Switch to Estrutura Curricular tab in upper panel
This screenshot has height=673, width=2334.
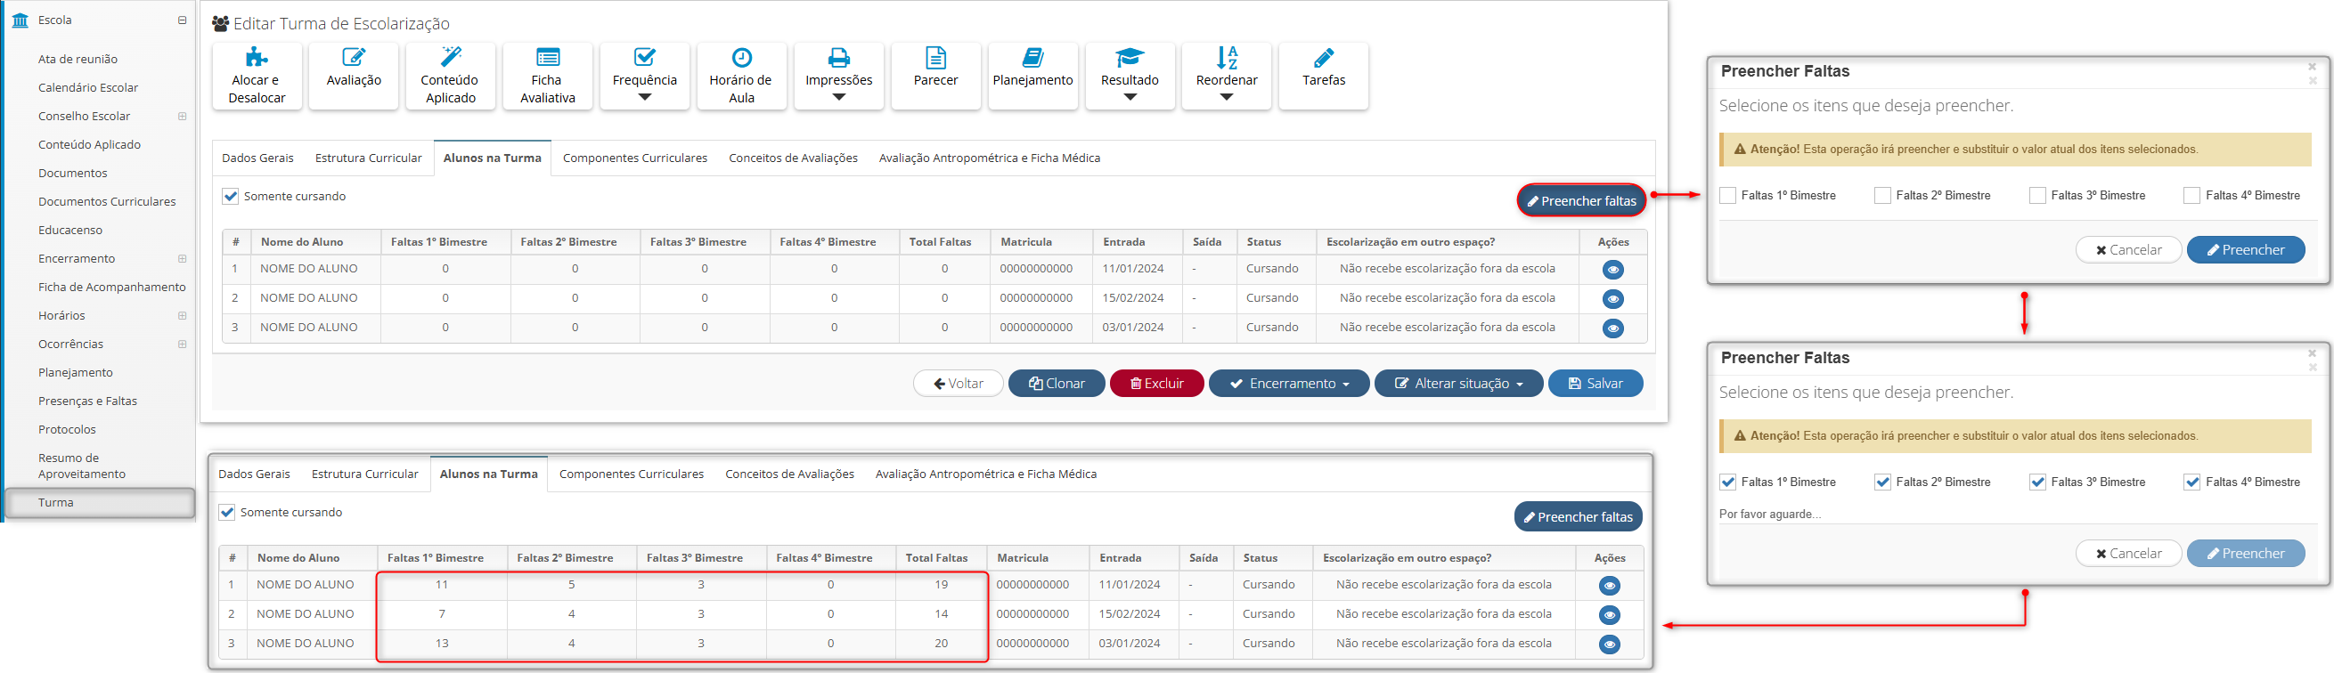368,158
